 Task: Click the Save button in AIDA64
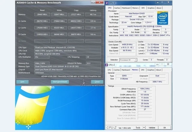click(22, 82)
